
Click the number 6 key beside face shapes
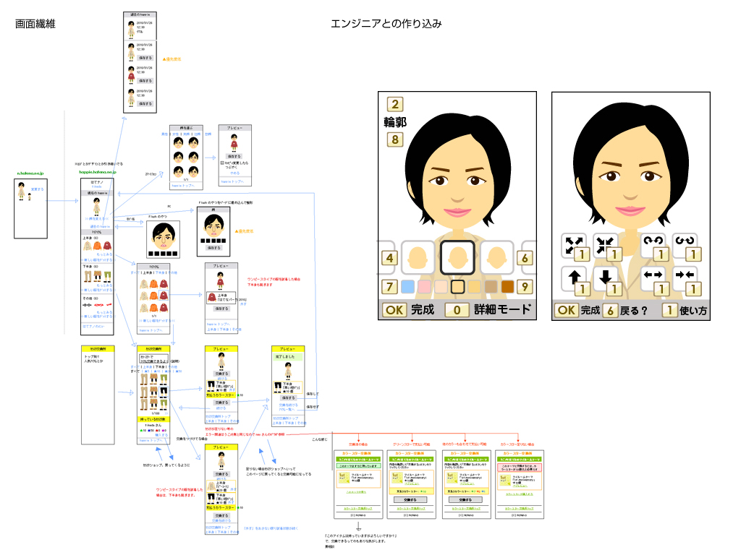tap(525, 258)
